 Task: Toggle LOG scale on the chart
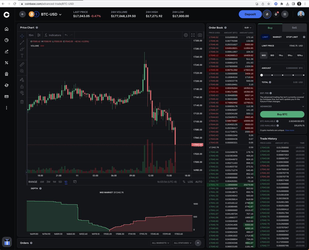point(190,182)
